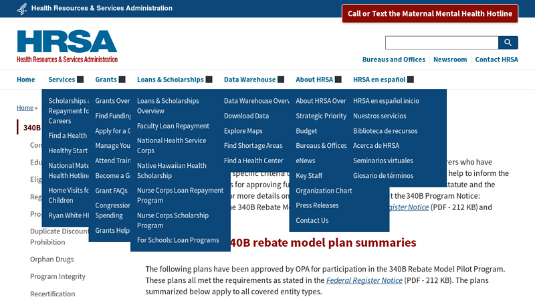
Task: Select Faculty Loan Repayment
Action: 173,126
